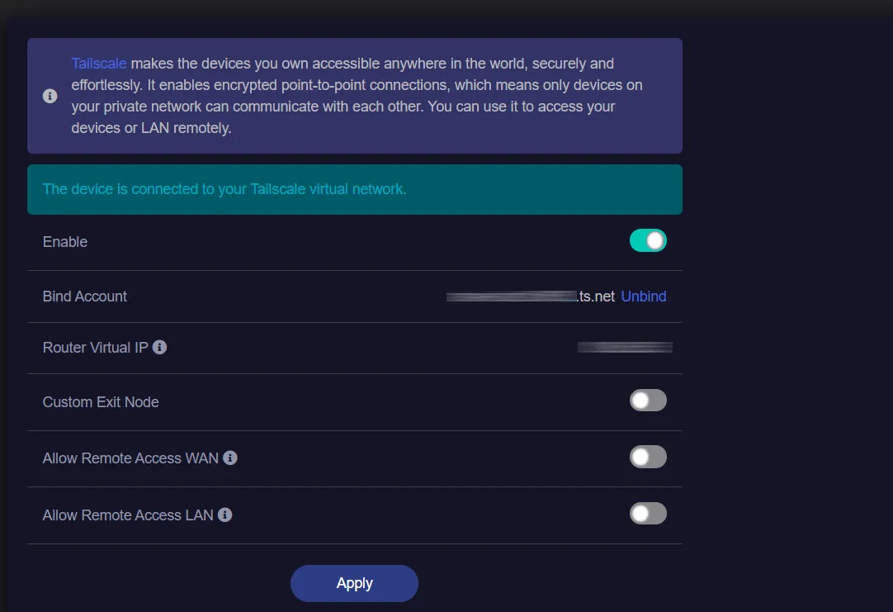Image resolution: width=893 pixels, height=612 pixels.
Task: Click the Allow Remote Access LAN label
Action: point(128,515)
